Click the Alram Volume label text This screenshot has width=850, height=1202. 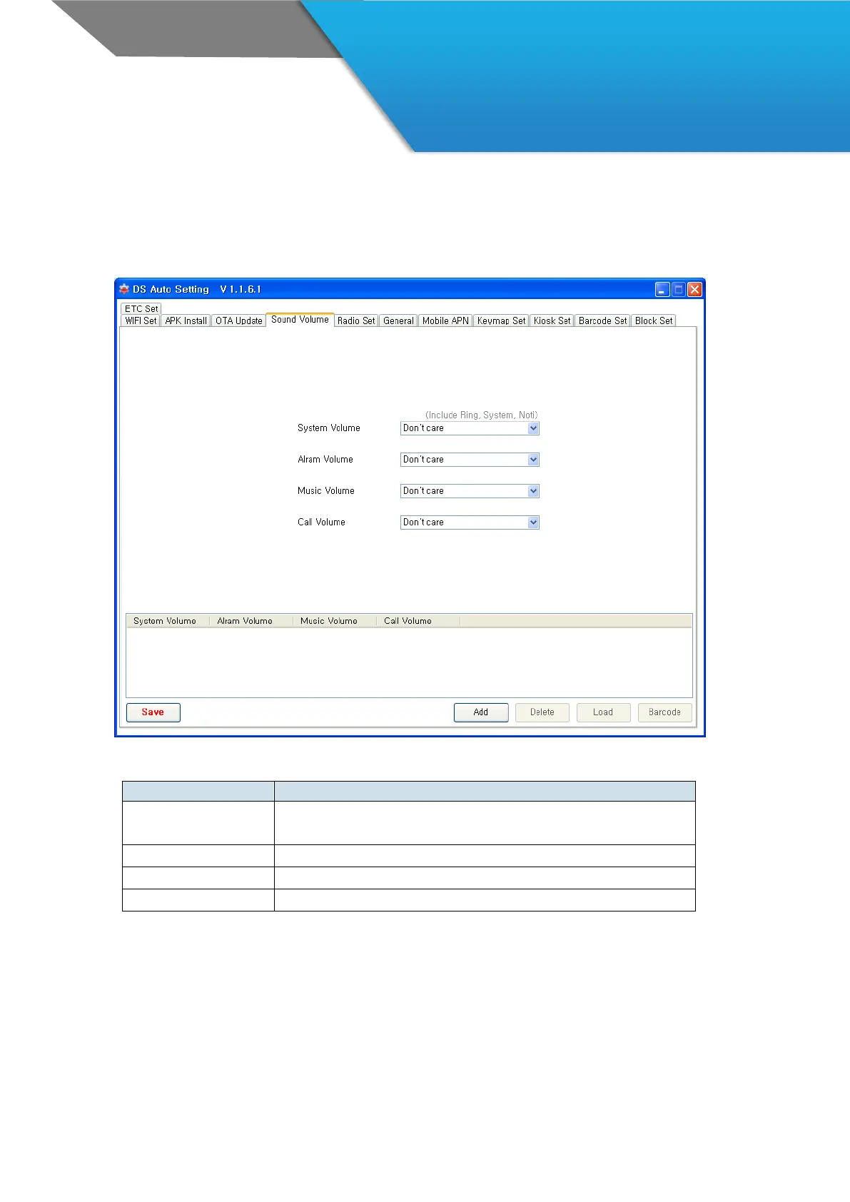pyautogui.click(x=325, y=460)
